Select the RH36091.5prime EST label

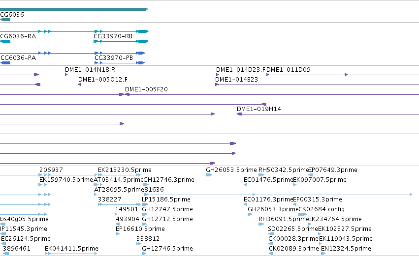point(284,219)
